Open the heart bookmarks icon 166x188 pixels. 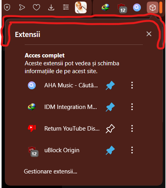[36, 7]
